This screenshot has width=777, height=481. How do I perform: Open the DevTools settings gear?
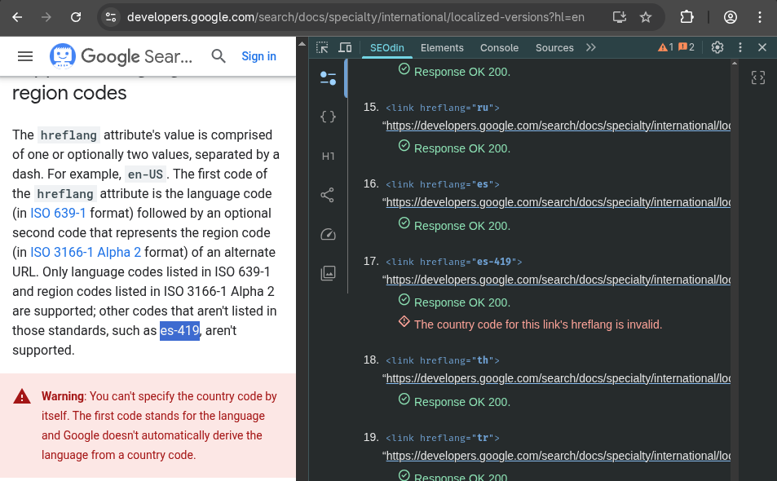[717, 47]
